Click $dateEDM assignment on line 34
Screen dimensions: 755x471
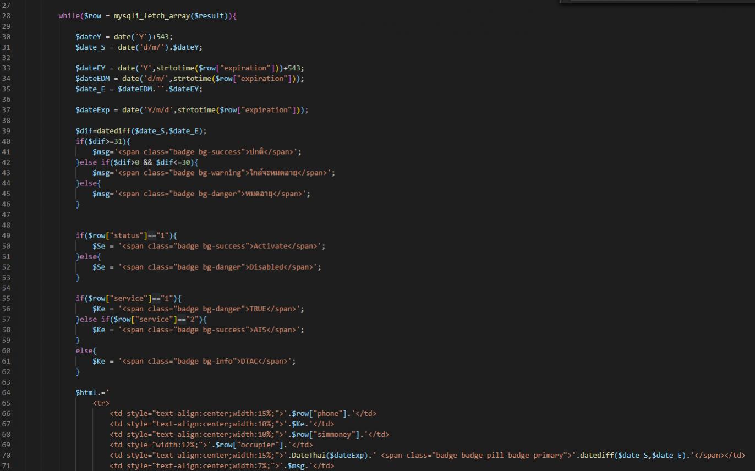[x=92, y=79]
